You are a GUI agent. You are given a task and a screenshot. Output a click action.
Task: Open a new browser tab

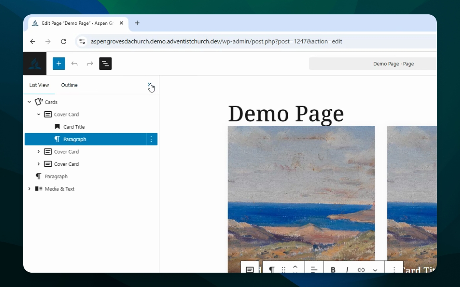click(x=137, y=23)
